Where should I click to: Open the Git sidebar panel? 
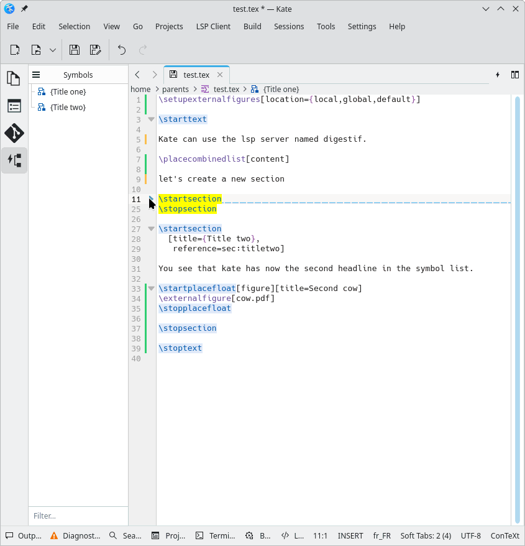tap(14, 132)
